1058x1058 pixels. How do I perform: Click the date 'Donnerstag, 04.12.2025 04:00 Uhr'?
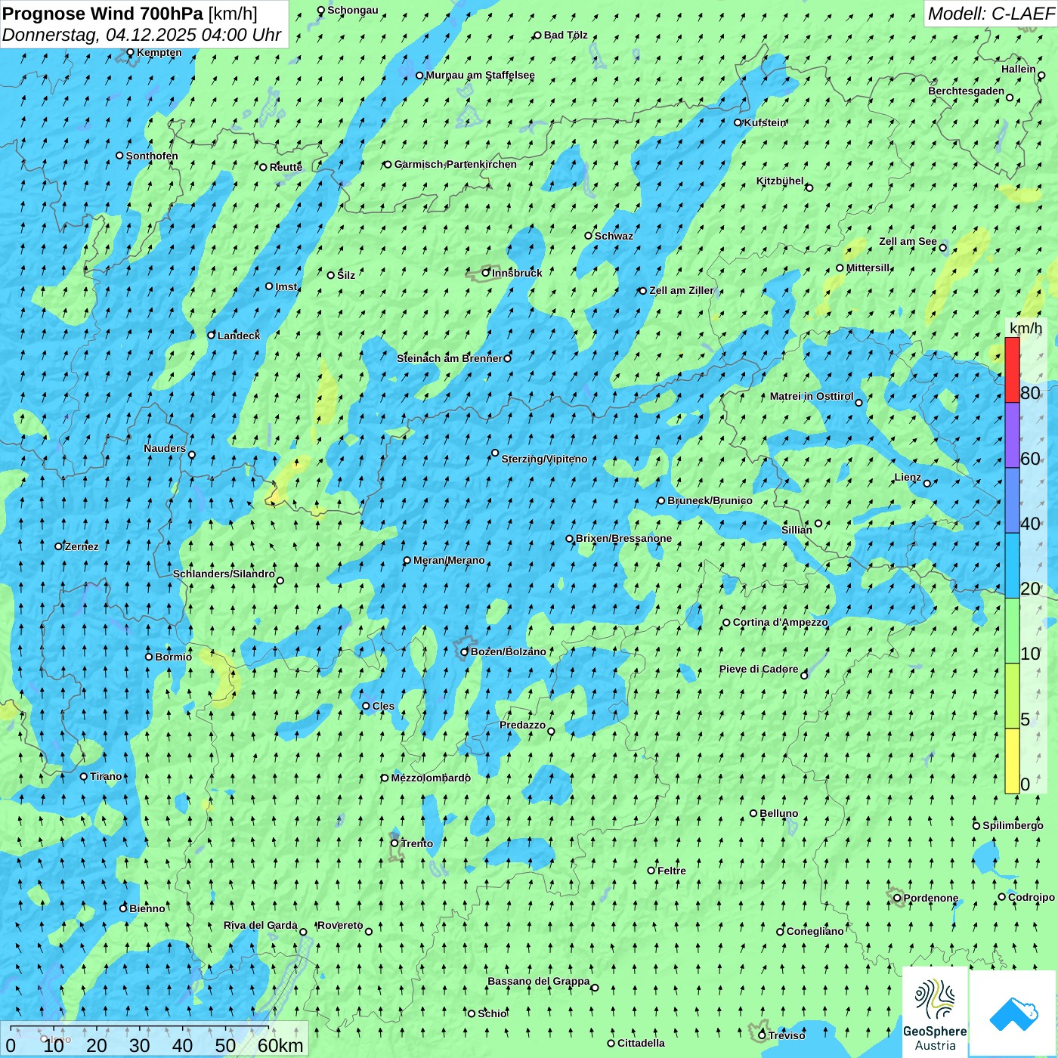(142, 35)
